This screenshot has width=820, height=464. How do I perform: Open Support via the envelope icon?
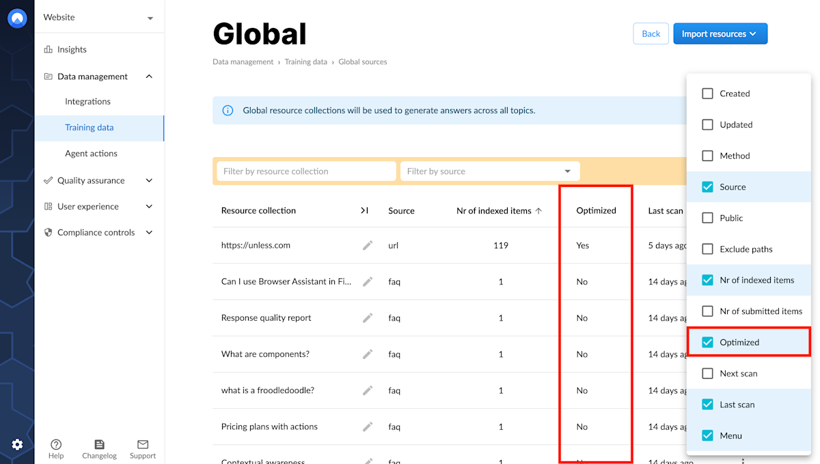[142, 444]
